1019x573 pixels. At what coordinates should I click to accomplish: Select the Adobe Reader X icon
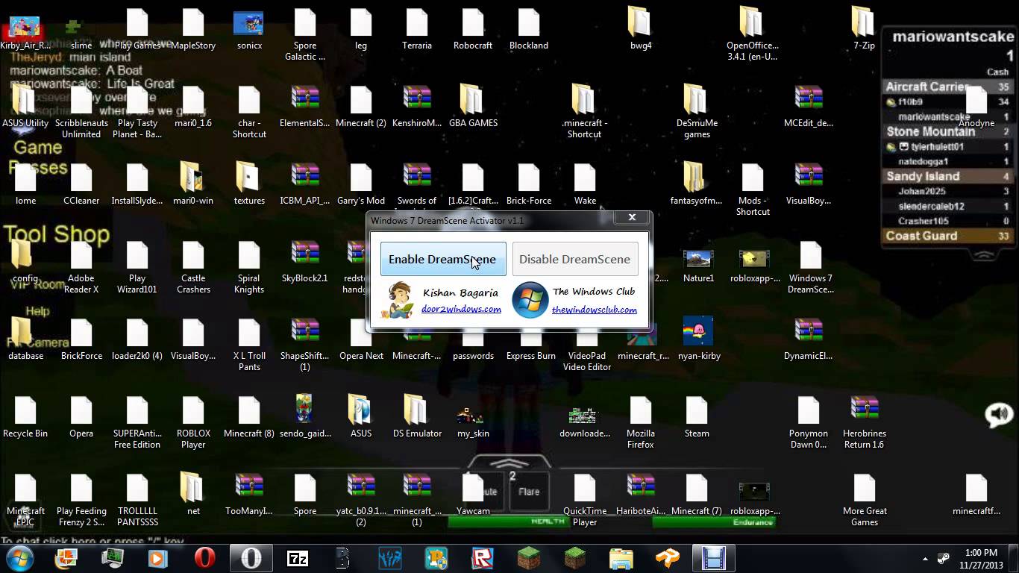pyautogui.click(x=81, y=267)
